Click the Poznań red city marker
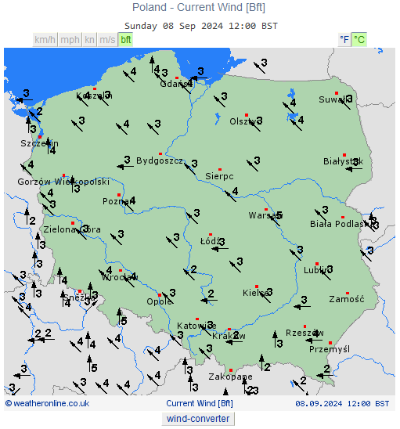The image size is (400, 429). tap(119, 195)
